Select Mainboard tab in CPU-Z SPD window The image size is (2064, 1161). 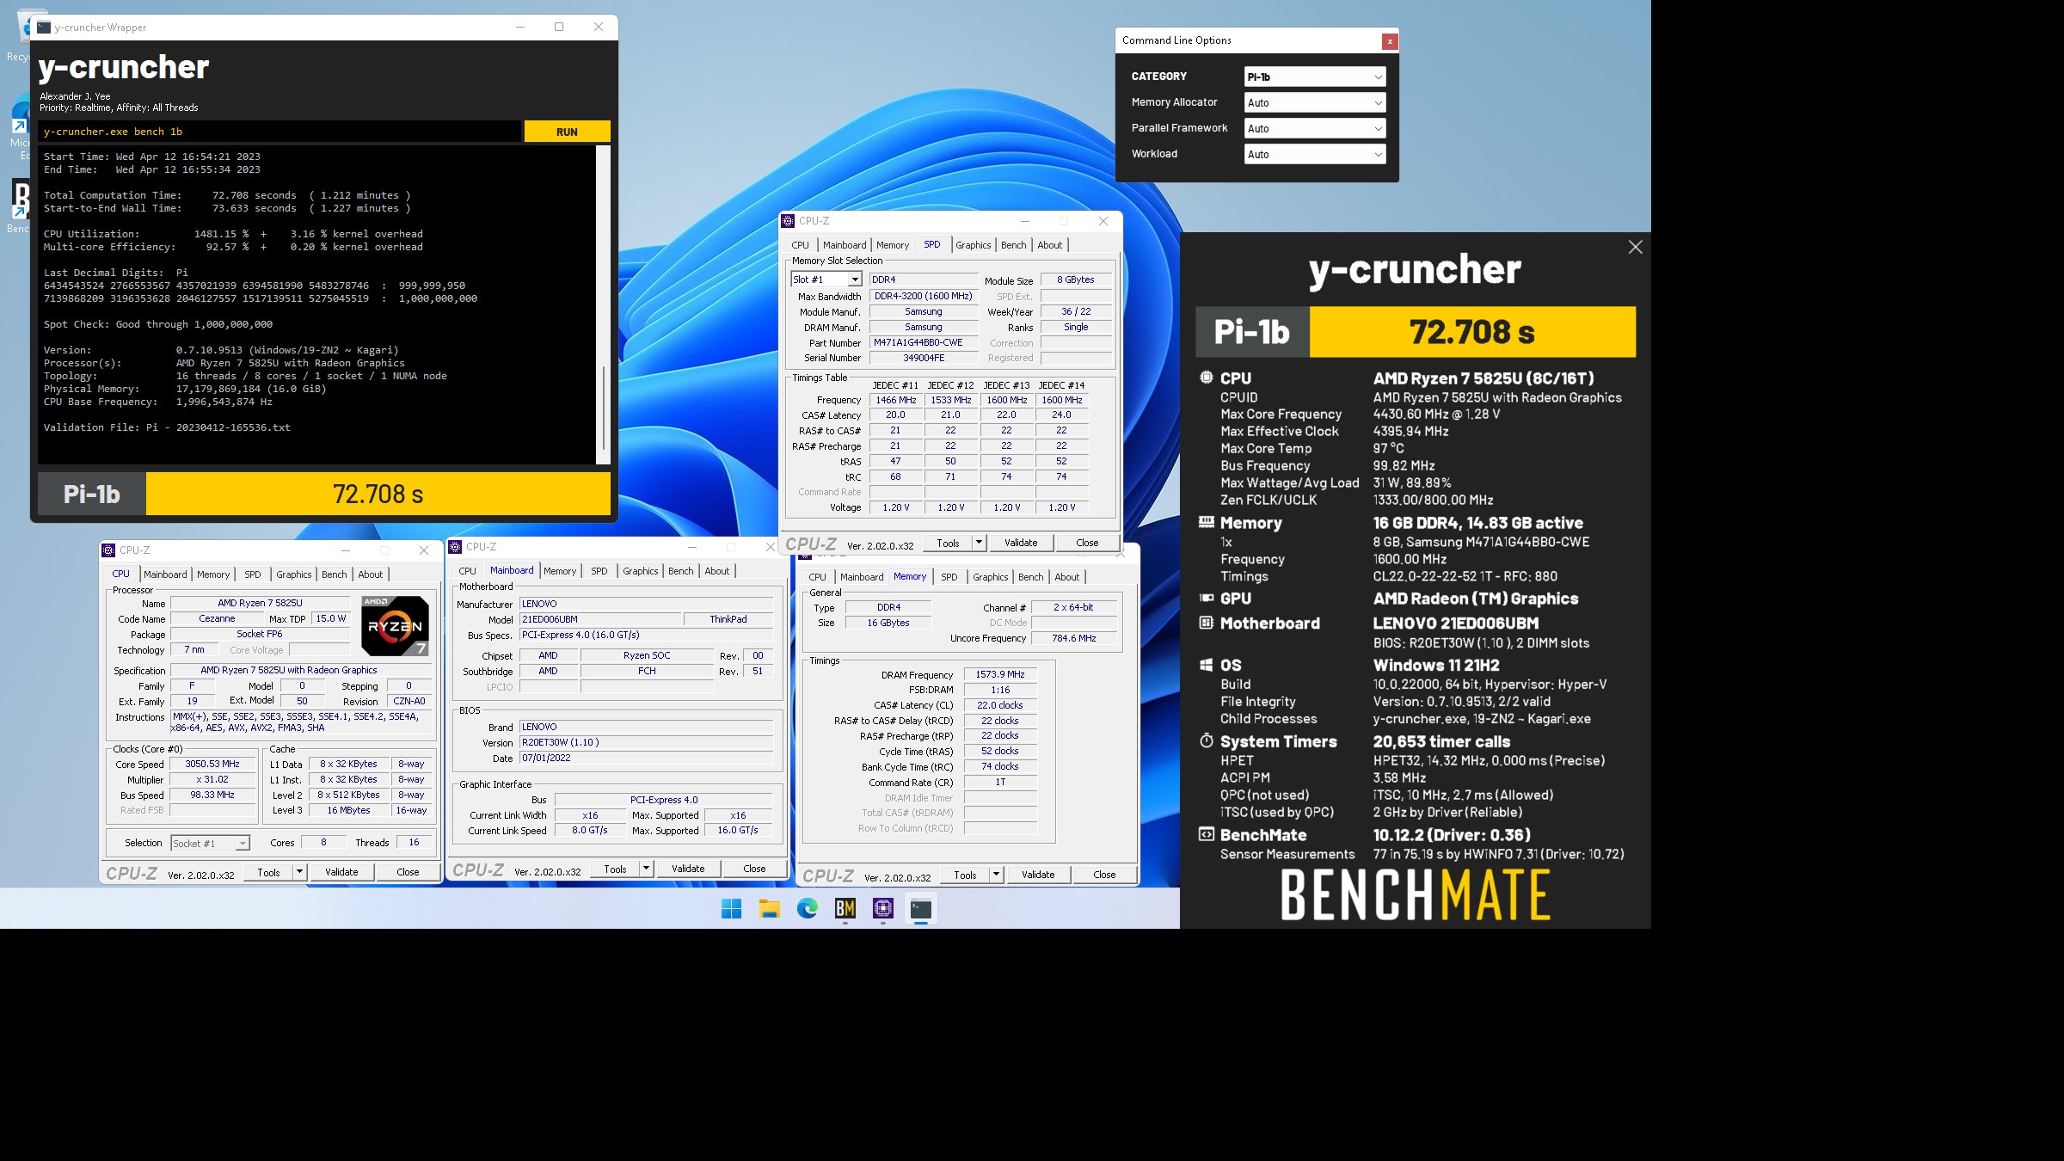[845, 245]
